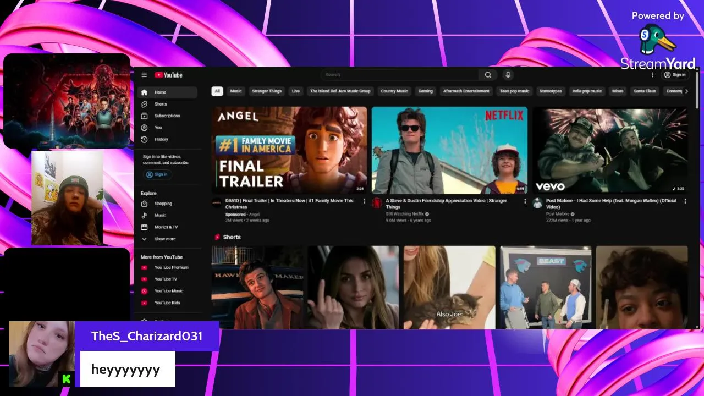Open the YouTube hamburger guide menu
The width and height of the screenshot is (704, 396).
[144, 75]
